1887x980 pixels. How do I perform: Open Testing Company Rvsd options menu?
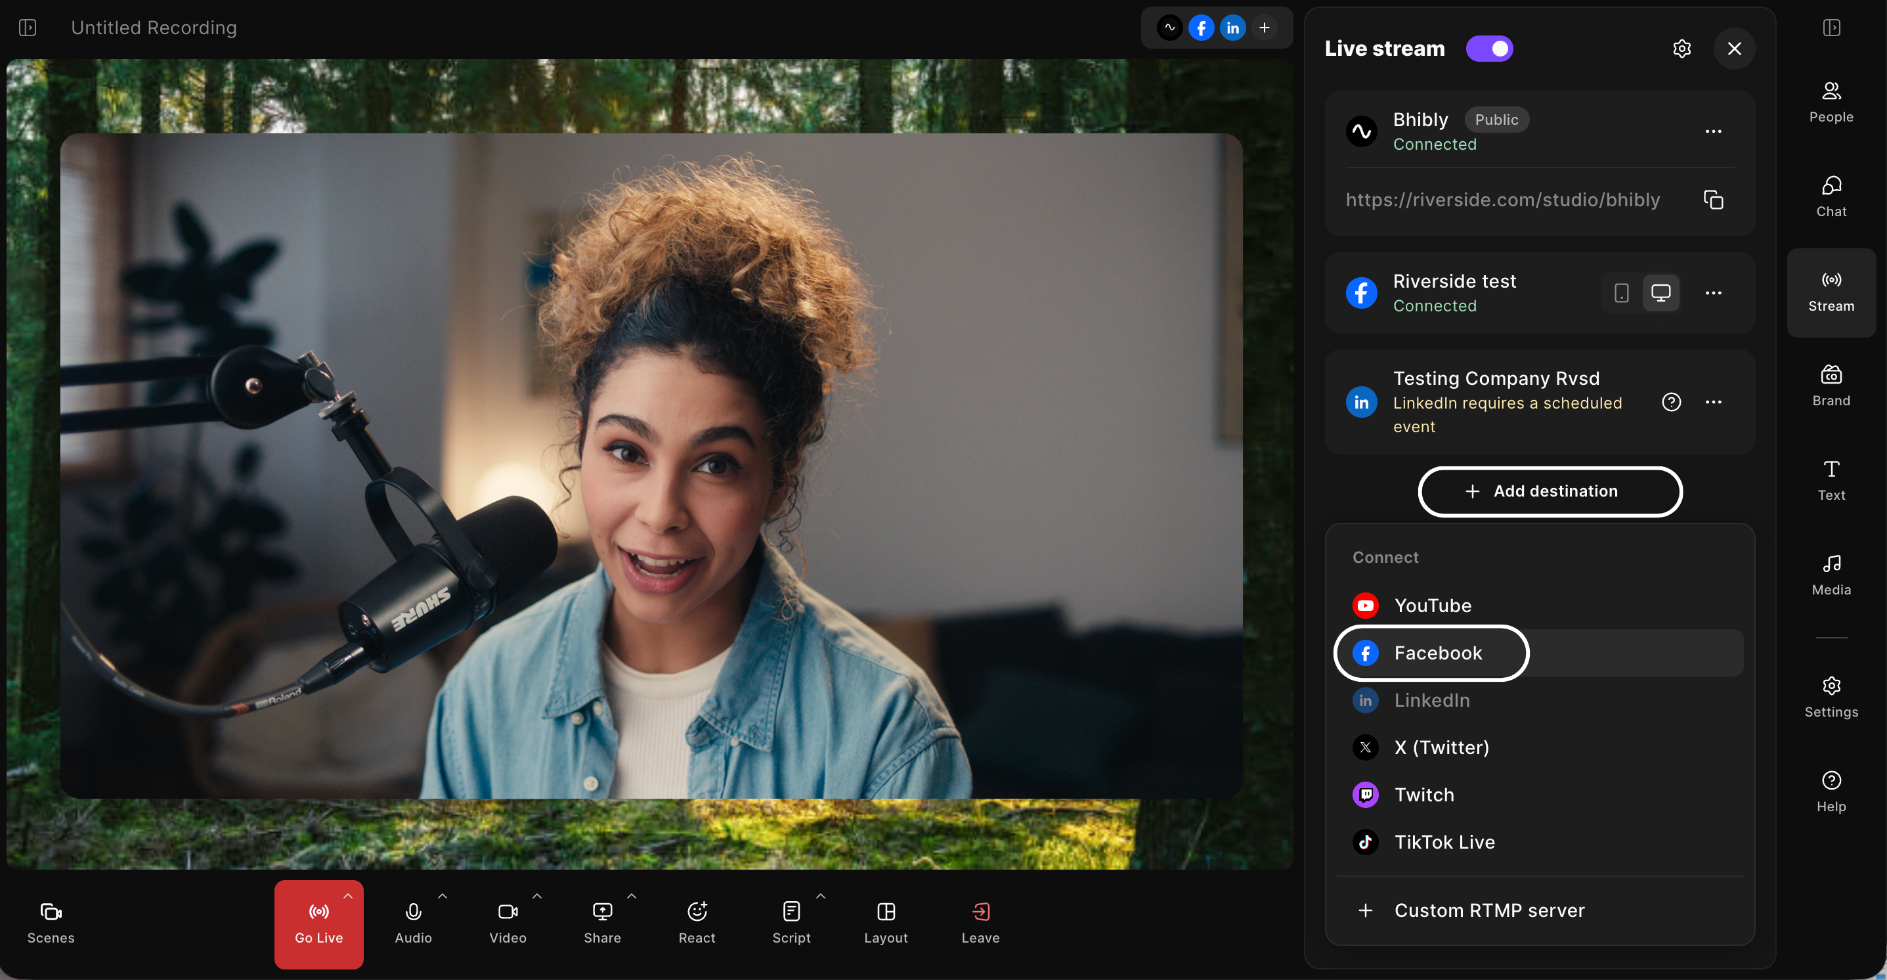pyautogui.click(x=1712, y=402)
